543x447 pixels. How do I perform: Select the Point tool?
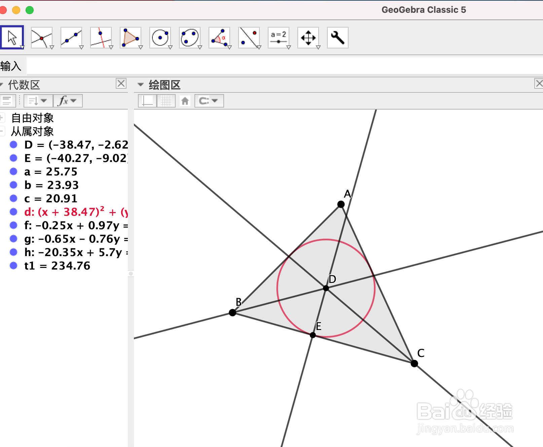(x=41, y=38)
